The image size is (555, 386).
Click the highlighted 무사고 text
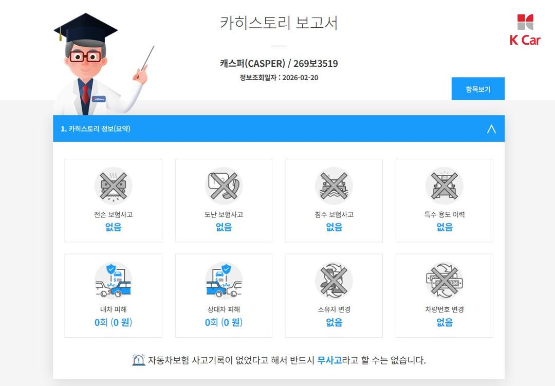[329, 360]
